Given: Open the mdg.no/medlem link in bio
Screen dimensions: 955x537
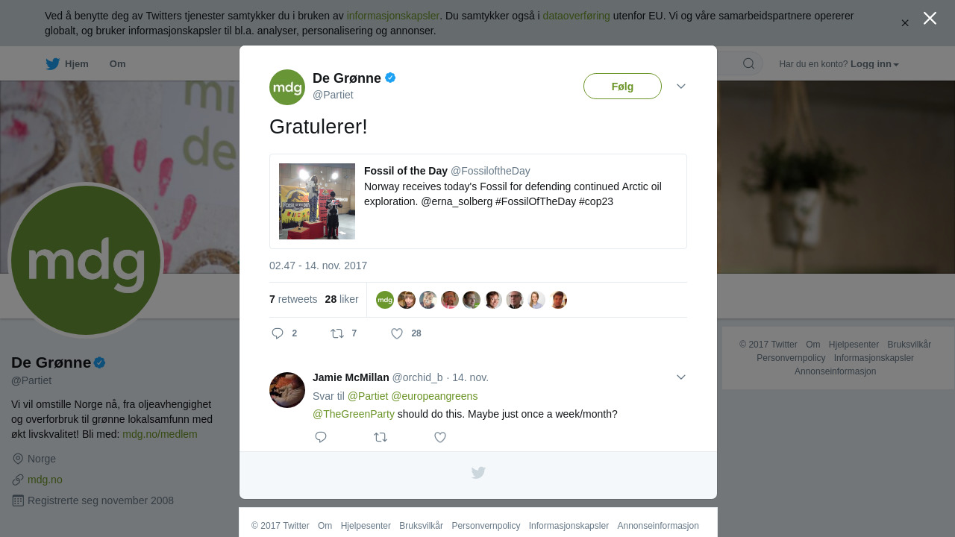Looking at the screenshot, I should [160, 434].
